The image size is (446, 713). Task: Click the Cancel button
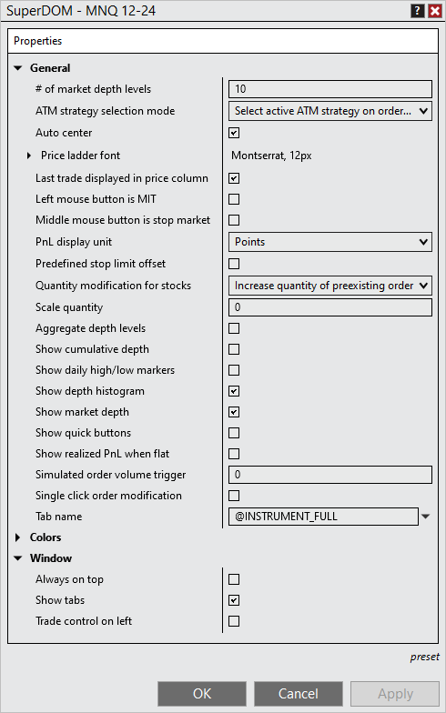299,693
